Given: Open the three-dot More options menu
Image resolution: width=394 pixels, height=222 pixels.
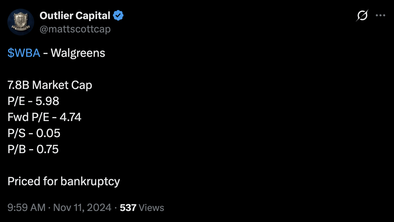Looking at the screenshot, I should coord(381,16).
